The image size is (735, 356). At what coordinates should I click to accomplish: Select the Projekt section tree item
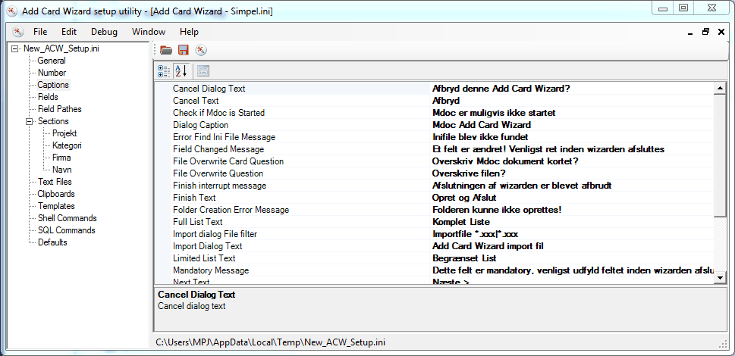[x=64, y=133]
